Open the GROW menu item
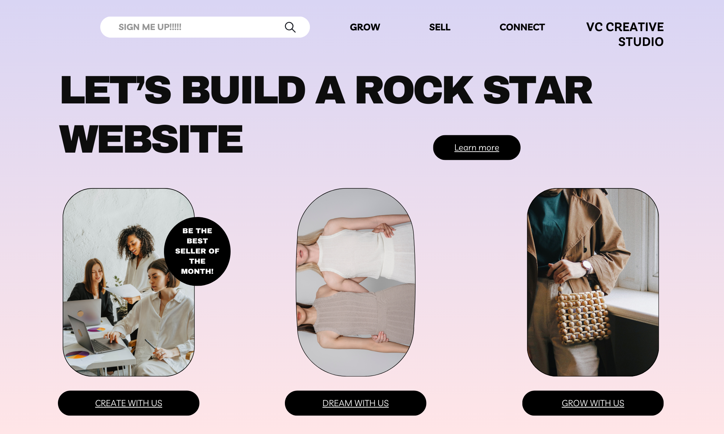Screen dimensions: 724x434 click(x=365, y=27)
